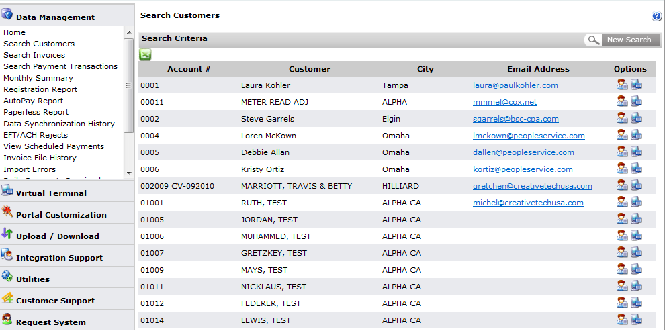Click the person icon for Laura Kohler

(622, 85)
